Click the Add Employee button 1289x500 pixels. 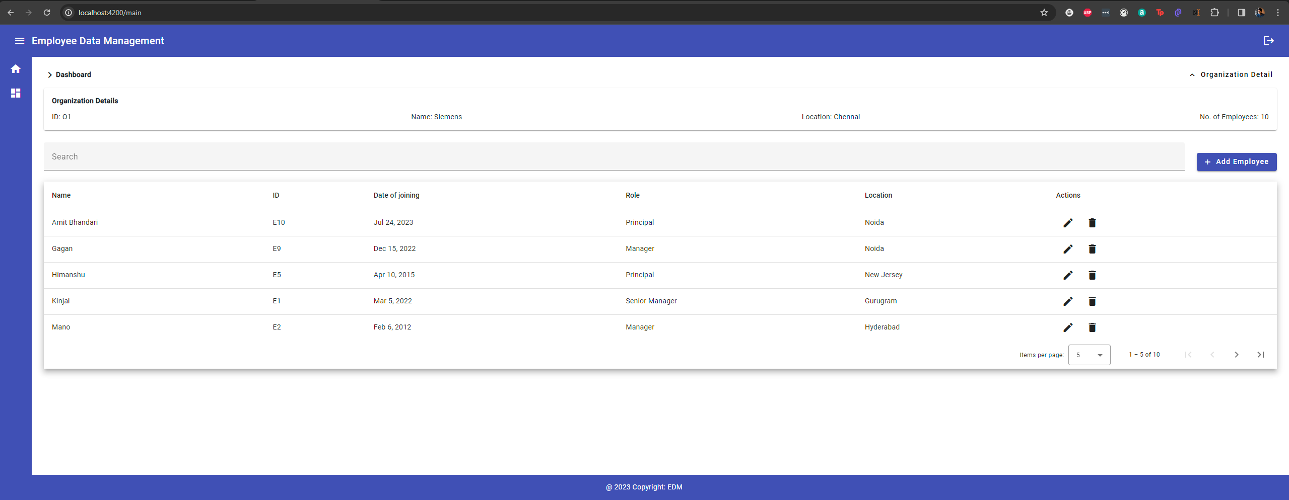coord(1236,161)
